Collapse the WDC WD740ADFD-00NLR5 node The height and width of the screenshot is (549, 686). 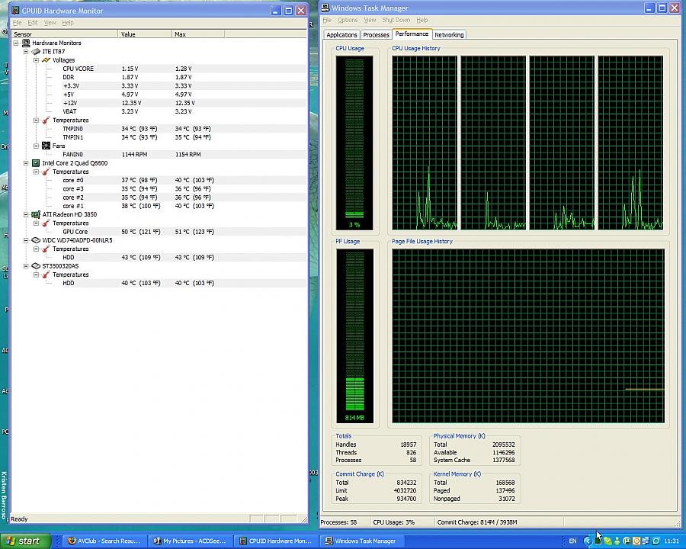tap(26, 240)
